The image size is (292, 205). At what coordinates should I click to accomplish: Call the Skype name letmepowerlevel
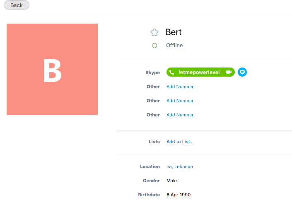199,72
